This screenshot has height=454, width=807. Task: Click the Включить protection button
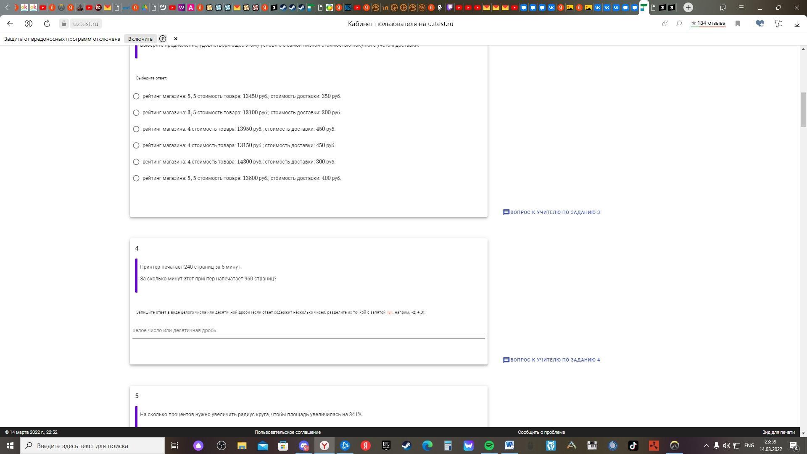pos(140,39)
